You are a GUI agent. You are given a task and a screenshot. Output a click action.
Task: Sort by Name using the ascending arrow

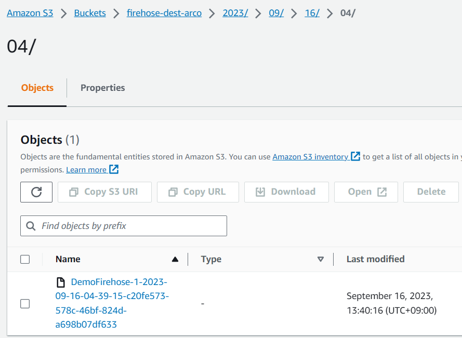[175, 259]
